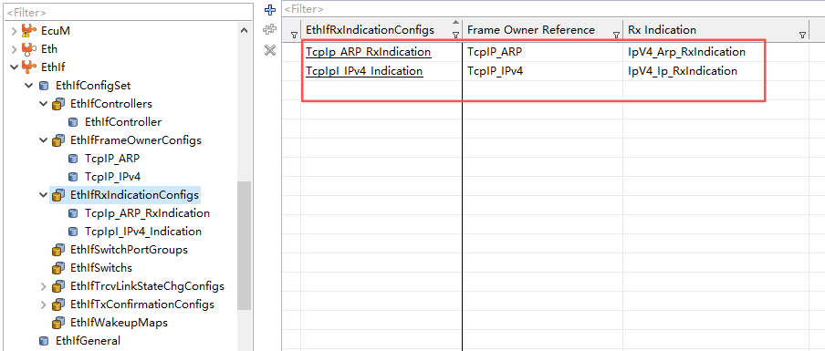Collapse the EthIf module node
This screenshot has height=351, width=825.
14,67
